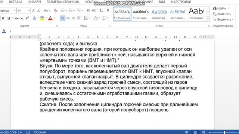Increase the font size with Grow Font
This screenshot has height=134, width=239.
tap(34, 10)
